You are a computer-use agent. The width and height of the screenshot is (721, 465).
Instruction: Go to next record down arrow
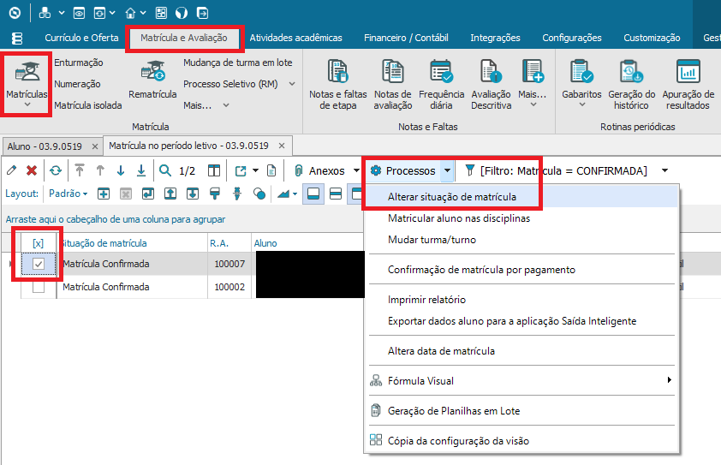(x=121, y=170)
